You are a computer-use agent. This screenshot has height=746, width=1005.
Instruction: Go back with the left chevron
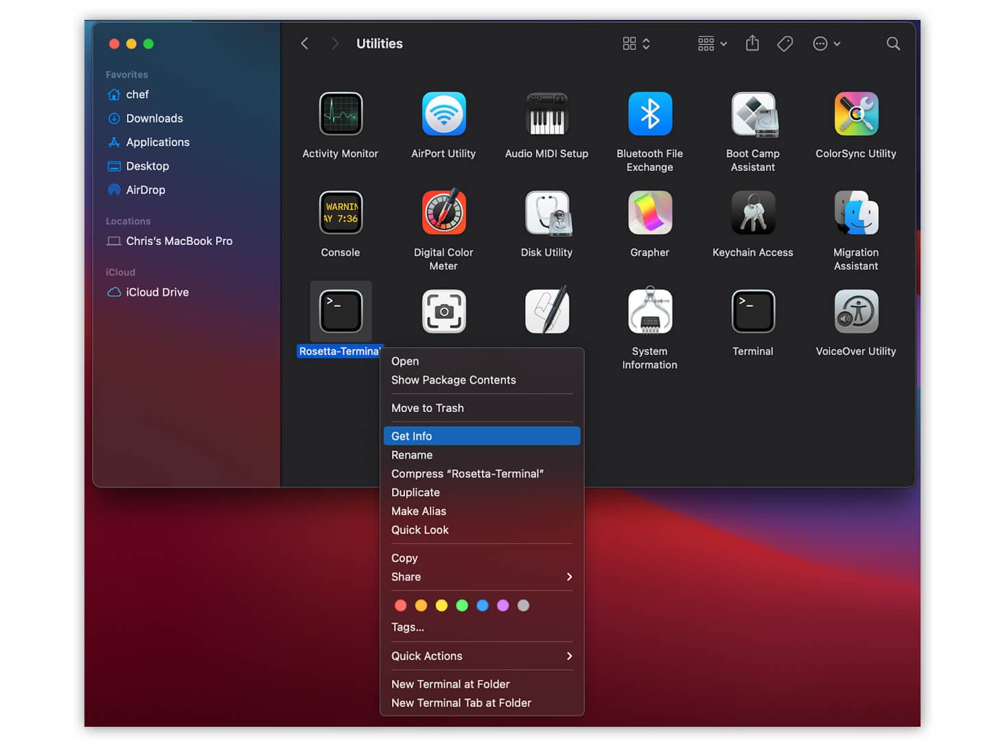click(x=304, y=43)
